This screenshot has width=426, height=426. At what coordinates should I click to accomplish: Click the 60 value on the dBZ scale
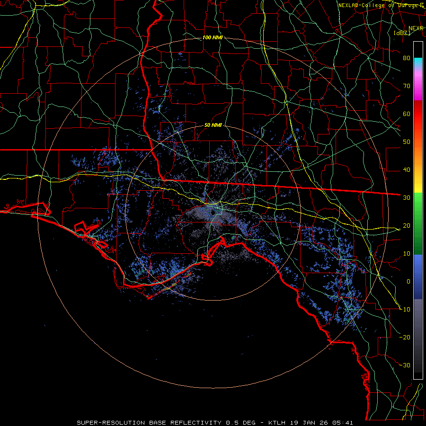(407, 114)
